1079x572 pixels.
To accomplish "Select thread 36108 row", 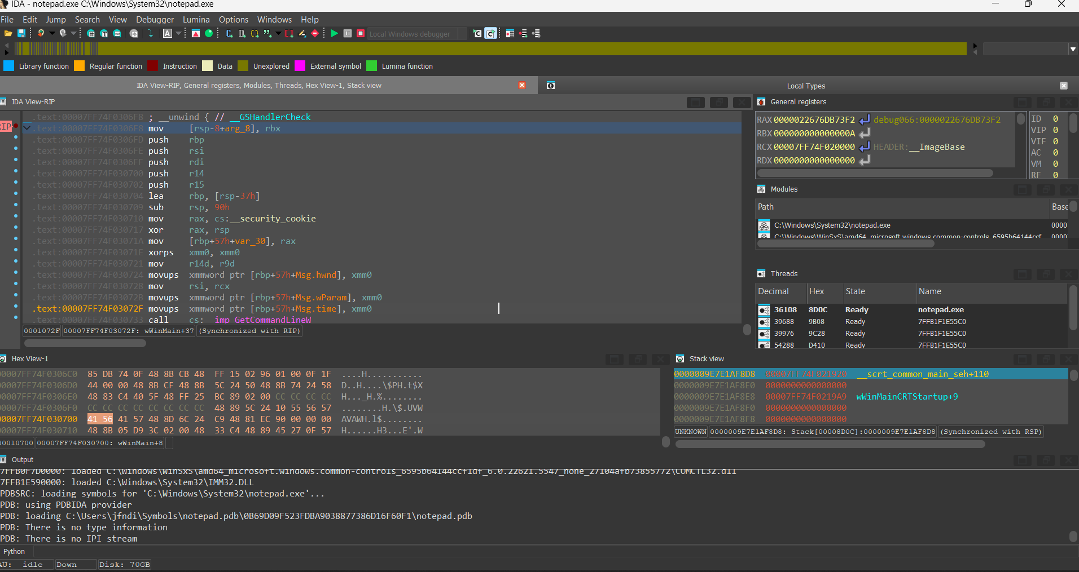I will click(x=911, y=310).
